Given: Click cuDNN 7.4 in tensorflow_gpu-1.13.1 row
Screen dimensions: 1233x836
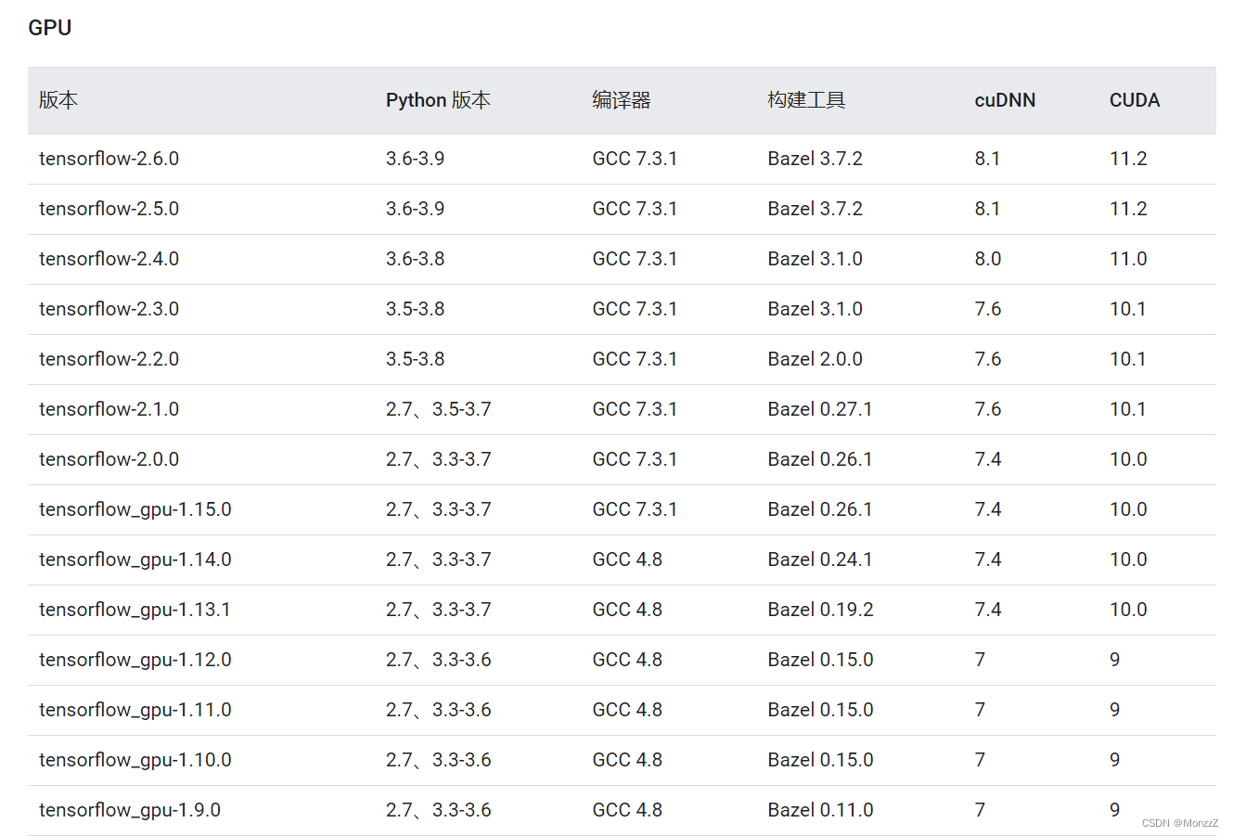Looking at the screenshot, I should [x=988, y=610].
